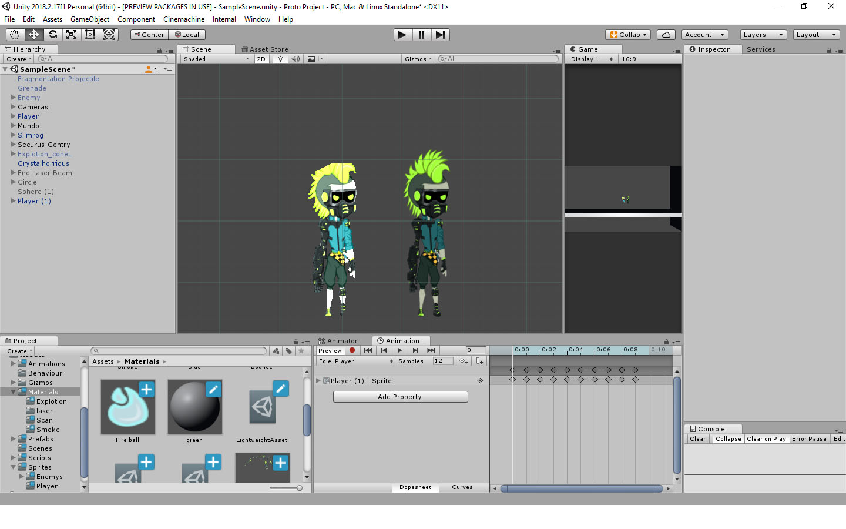Open the Cinemachine menu

click(x=184, y=19)
